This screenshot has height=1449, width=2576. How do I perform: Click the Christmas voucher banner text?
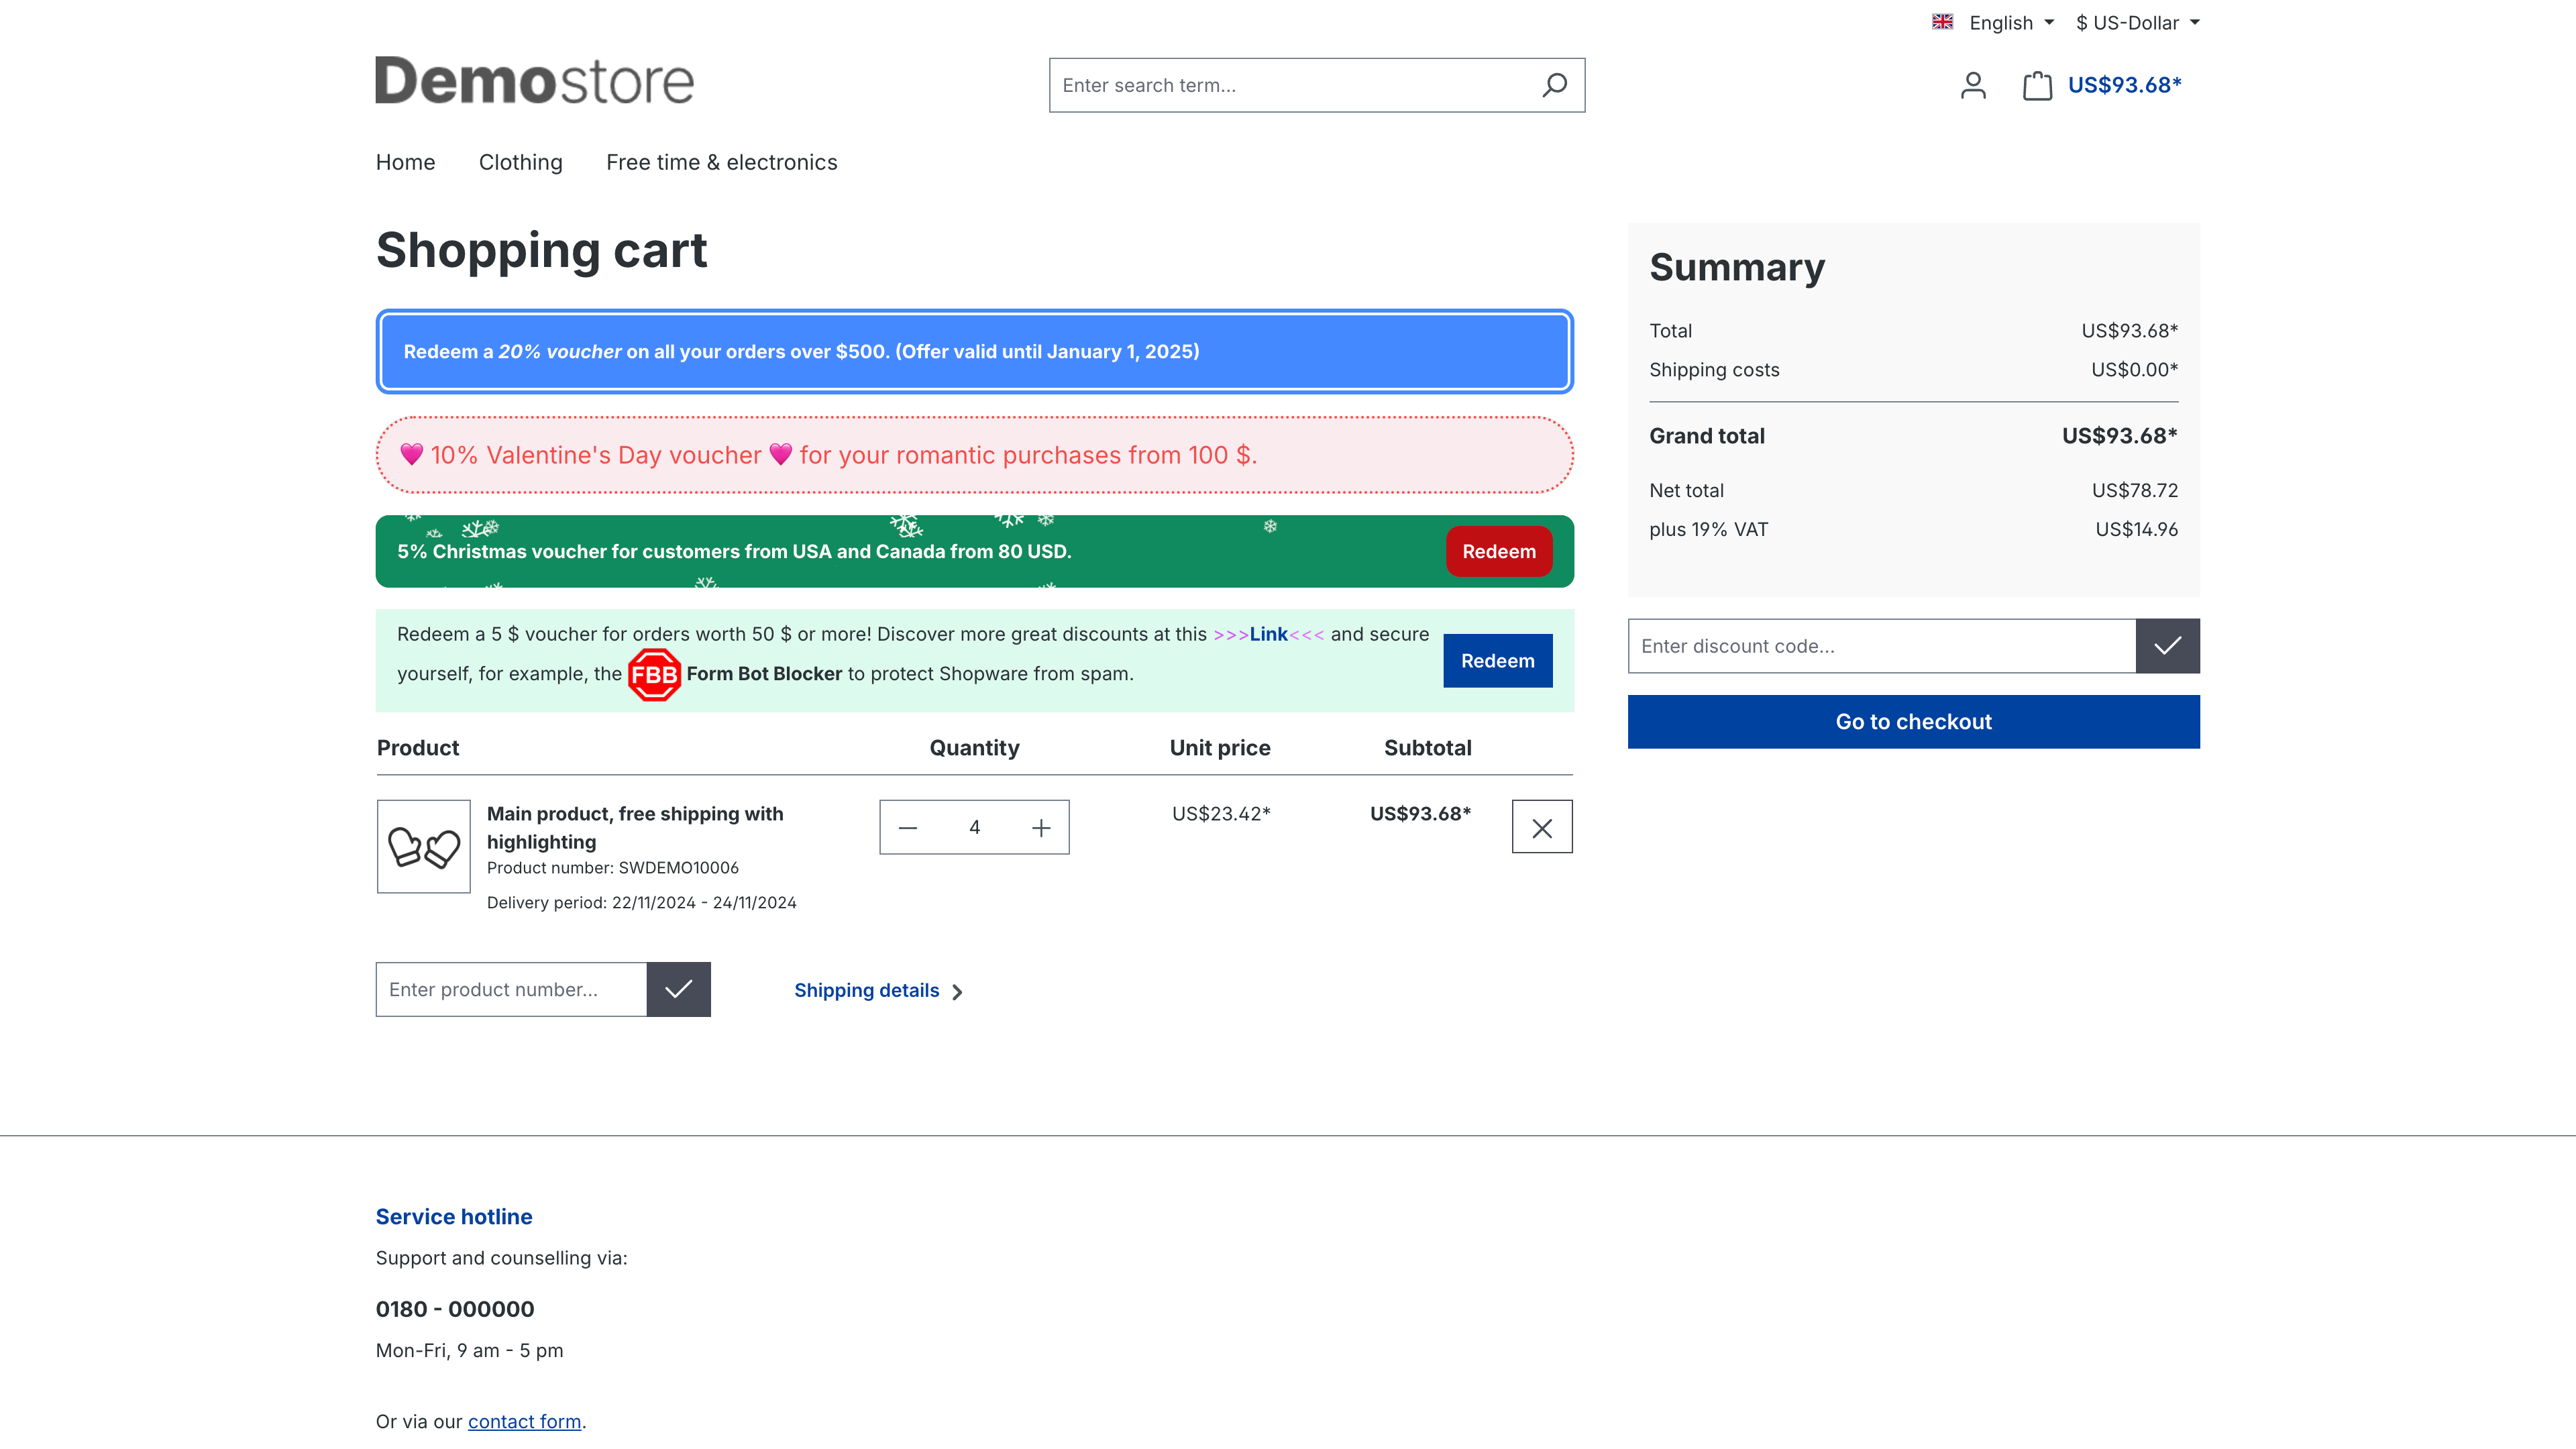734,552
